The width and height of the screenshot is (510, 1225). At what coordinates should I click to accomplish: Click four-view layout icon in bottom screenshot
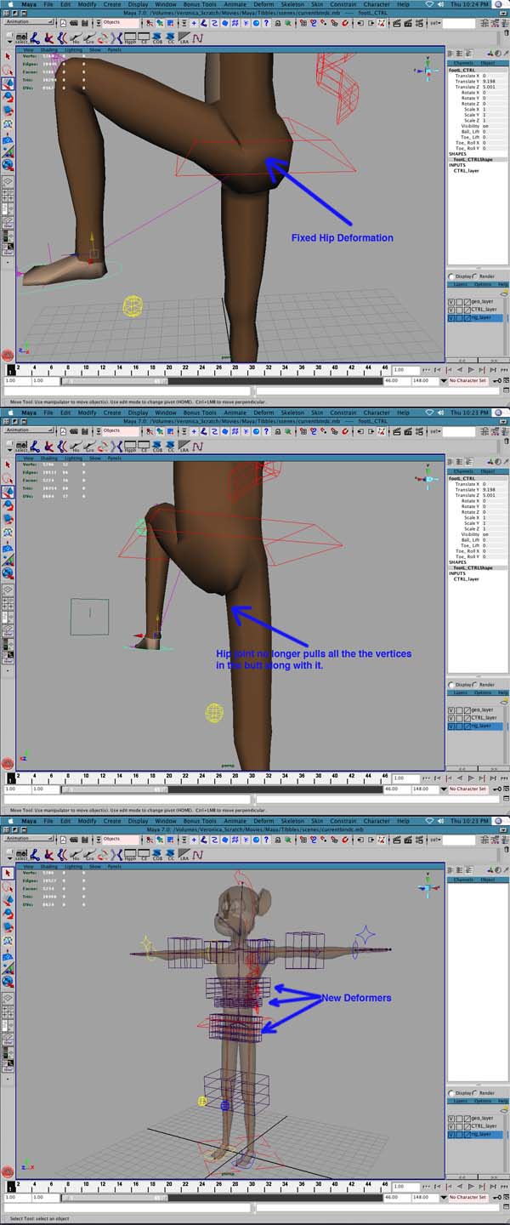click(8, 1013)
